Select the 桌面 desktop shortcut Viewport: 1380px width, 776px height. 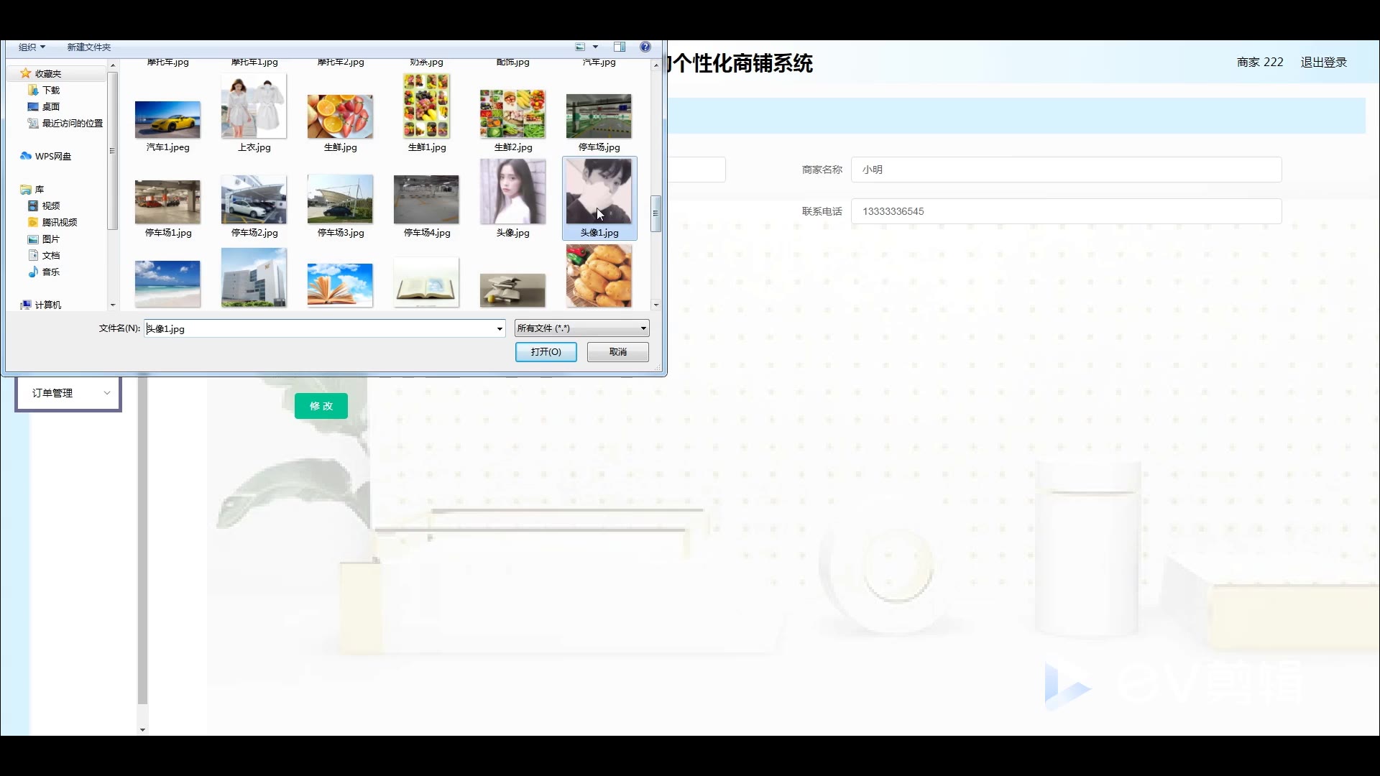(50, 106)
